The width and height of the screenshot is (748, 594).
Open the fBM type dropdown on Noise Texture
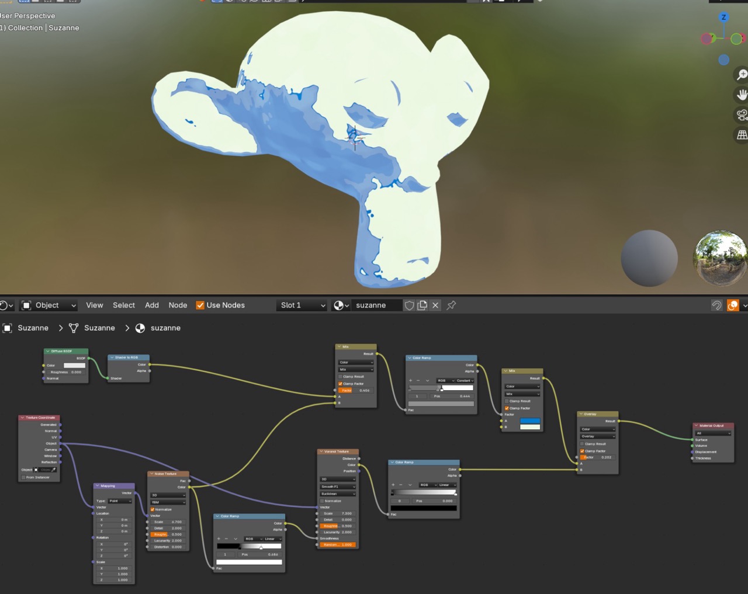(168, 502)
